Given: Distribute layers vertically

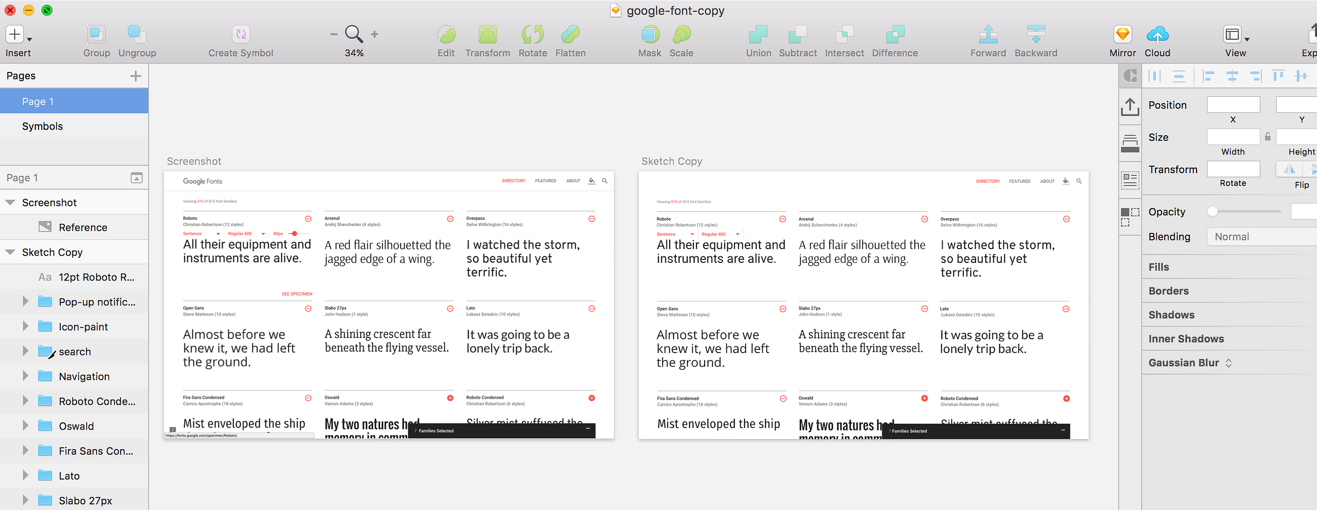Looking at the screenshot, I should (x=1179, y=76).
